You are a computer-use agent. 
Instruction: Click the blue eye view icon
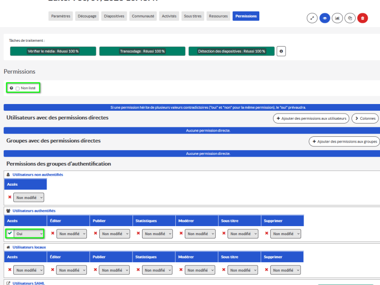point(325,18)
